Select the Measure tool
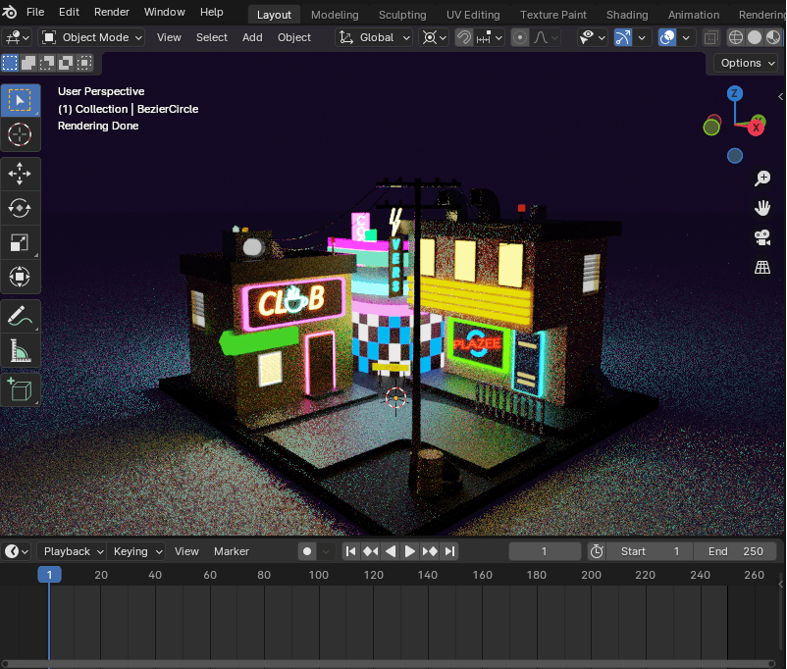Viewport: 787px width, 669px height. 20,350
